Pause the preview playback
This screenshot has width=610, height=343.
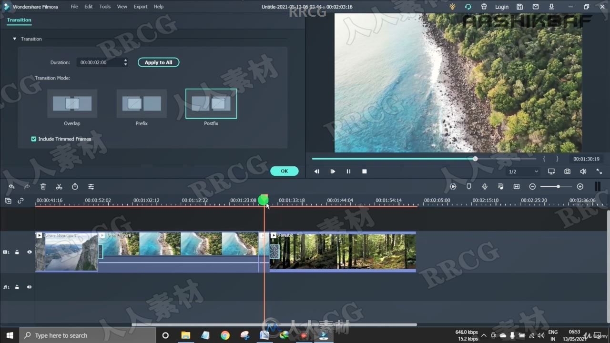tap(348, 171)
